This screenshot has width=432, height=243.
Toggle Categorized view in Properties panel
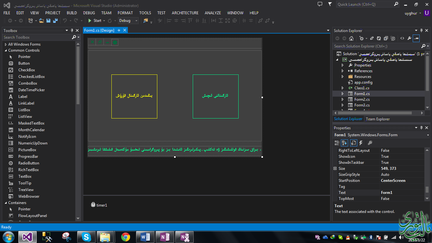coord(337,143)
